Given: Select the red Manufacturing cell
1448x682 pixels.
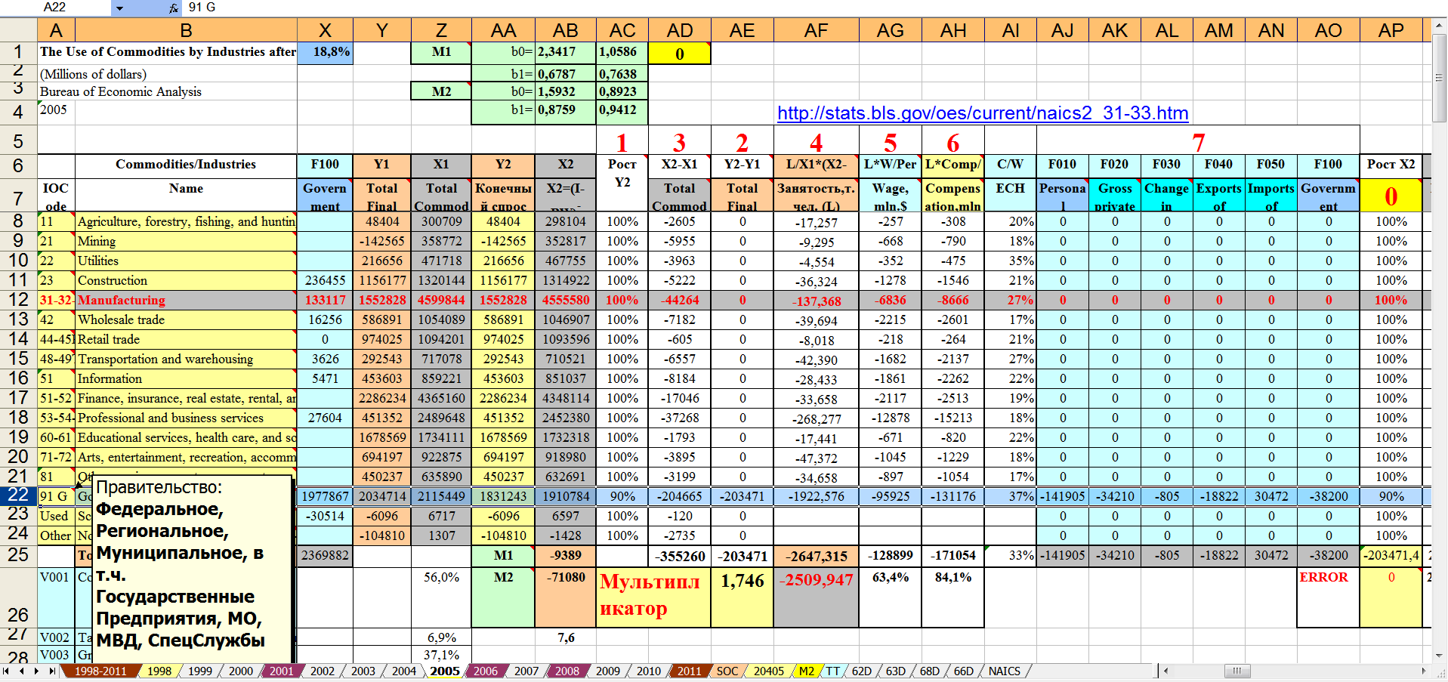Looking at the screenshot, I should coord(185,300).
